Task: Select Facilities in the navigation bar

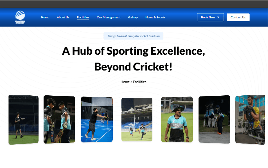Action: (83, 17)
